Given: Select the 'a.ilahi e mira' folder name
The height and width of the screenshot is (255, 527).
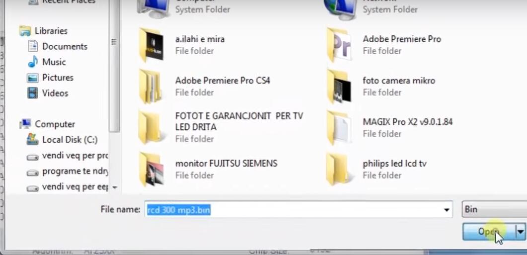Looking at the screenshot, I should tap(200, 39).
